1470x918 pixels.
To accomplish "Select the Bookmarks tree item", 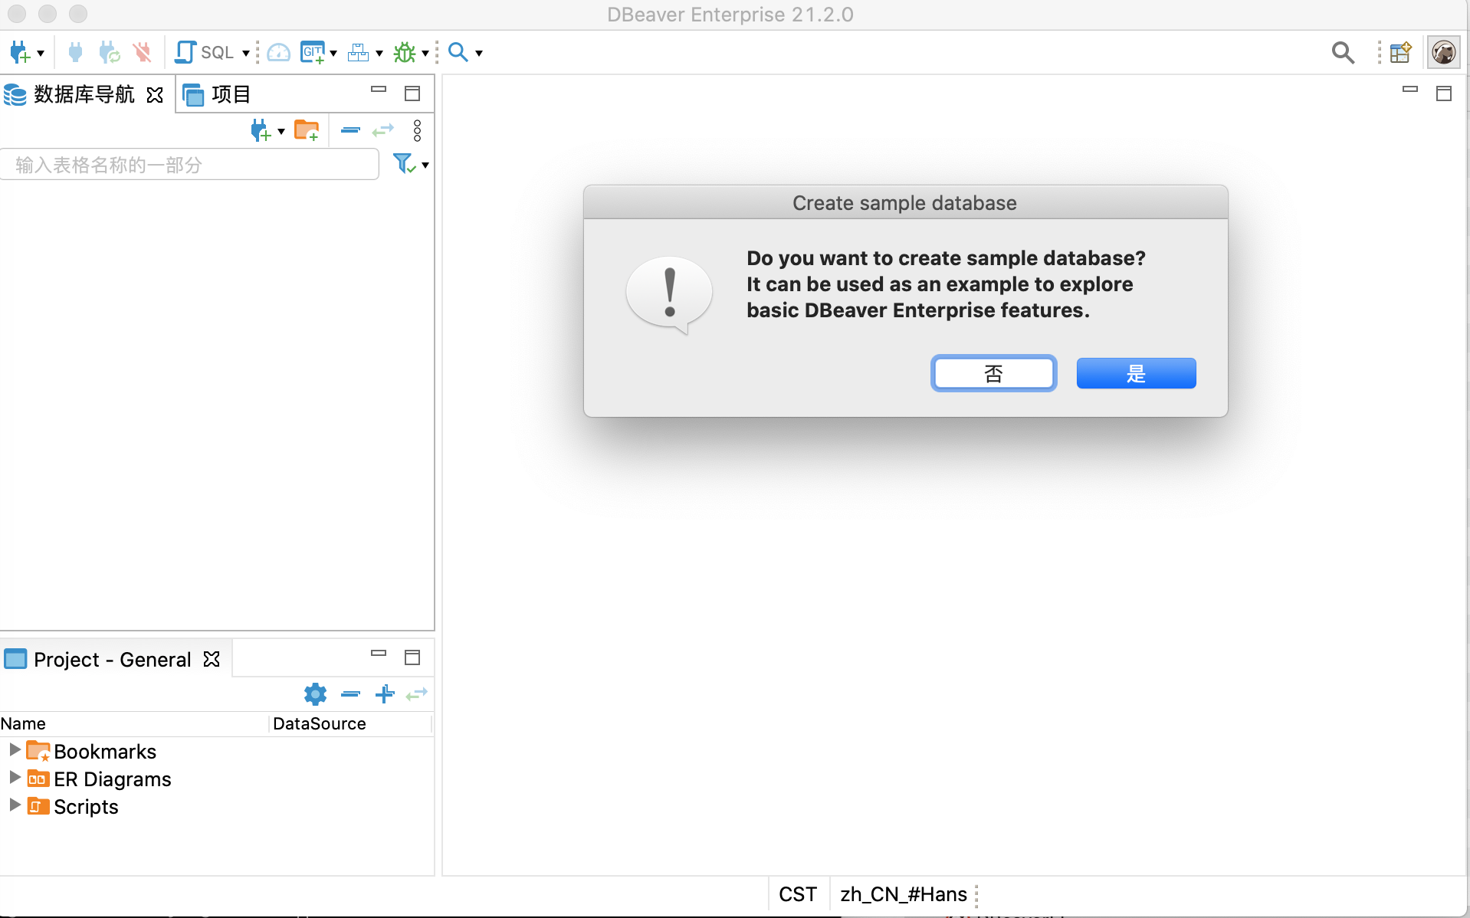I will click(105, 752).
